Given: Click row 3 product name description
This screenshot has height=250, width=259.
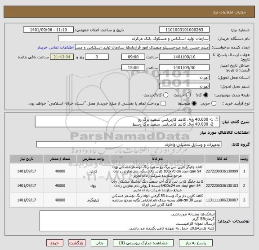Looking at the screenshot, I should 157,200.
